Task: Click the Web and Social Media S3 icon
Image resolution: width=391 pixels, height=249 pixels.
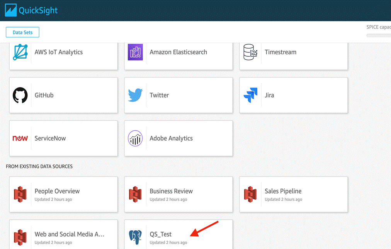Action: click(x=20, y=237)
